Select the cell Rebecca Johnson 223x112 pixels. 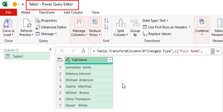(x=89, y=74)
